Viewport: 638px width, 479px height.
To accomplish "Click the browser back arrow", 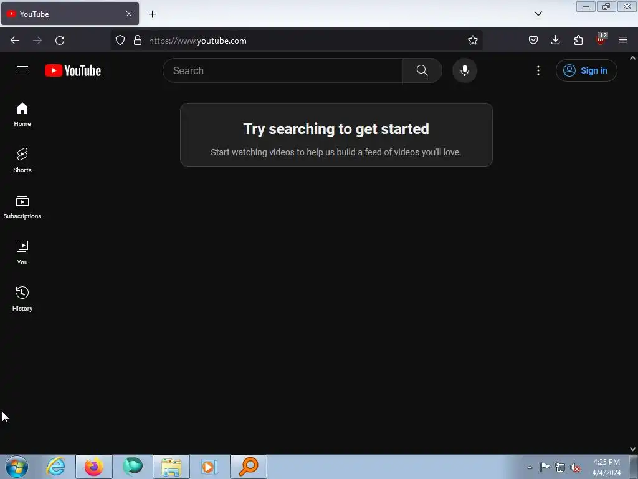I will pyautogui.click(x=15, y=41).
